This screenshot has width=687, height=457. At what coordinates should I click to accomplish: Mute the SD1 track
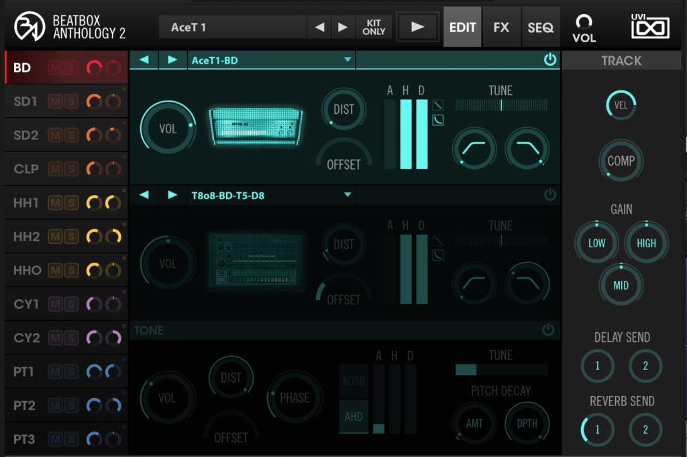point(55,102)
